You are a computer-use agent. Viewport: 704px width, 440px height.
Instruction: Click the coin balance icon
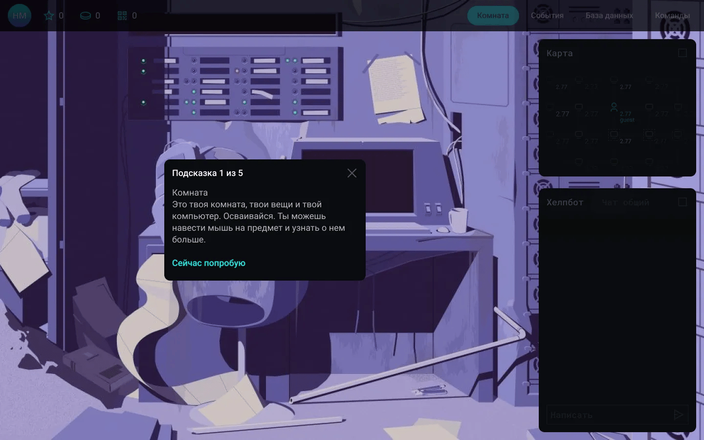pyautogui.click(x=86, y=16)
